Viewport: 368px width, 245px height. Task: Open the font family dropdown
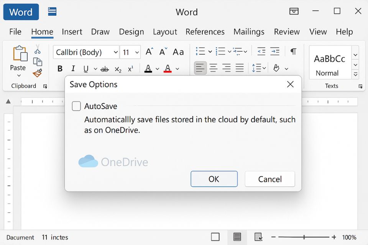116,52
